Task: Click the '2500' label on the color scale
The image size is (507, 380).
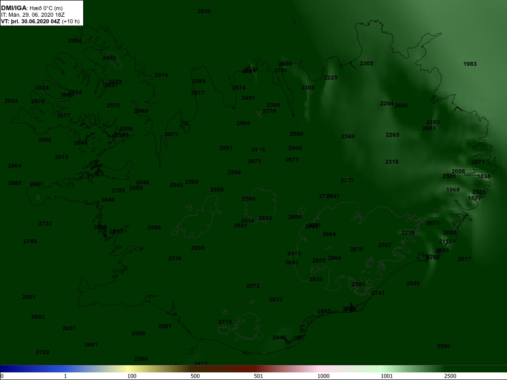Action: coord(450,376)
